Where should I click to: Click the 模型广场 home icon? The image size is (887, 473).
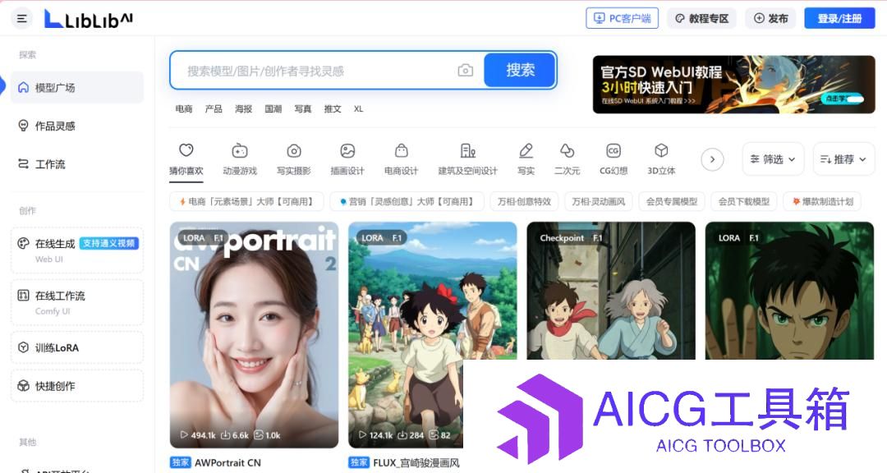23,87
